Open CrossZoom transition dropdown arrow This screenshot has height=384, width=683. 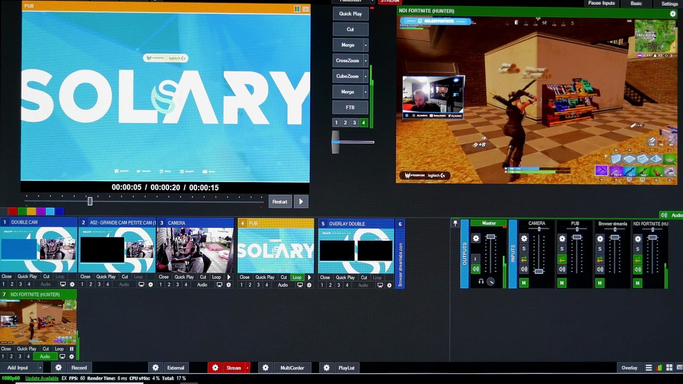point(366,61)
